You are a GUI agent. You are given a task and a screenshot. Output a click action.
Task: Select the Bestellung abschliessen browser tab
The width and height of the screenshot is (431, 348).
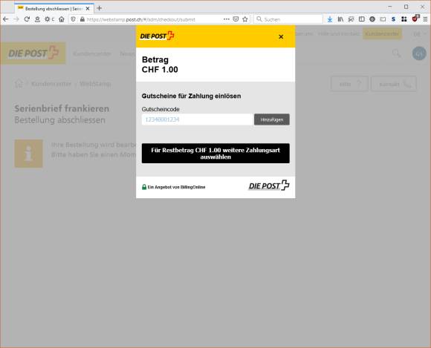pyautogui.click(x=54, y=8)
